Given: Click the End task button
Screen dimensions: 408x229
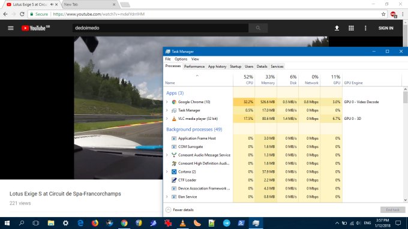Looking at the screenshot, I should [x=392, y=210].
